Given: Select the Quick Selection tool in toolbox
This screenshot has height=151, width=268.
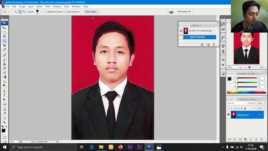Looking at the screenshot, I should (x=4, y=41).
